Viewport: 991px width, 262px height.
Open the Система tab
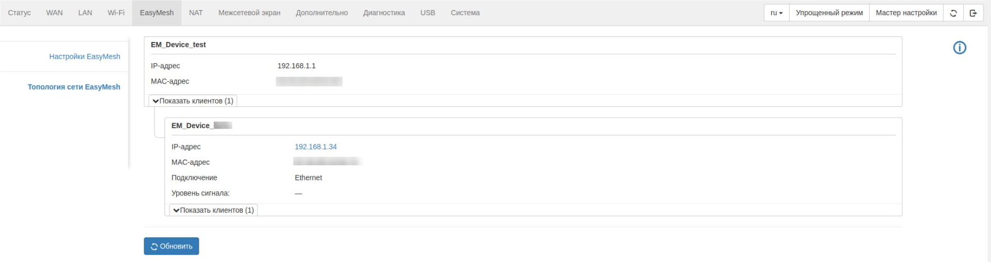pos(465,13)
